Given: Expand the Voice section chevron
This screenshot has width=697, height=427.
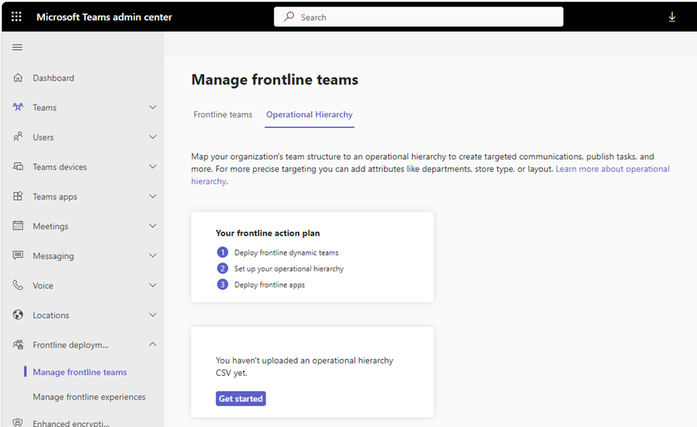Looking at the screenshot, I should [x=152, y=285].
